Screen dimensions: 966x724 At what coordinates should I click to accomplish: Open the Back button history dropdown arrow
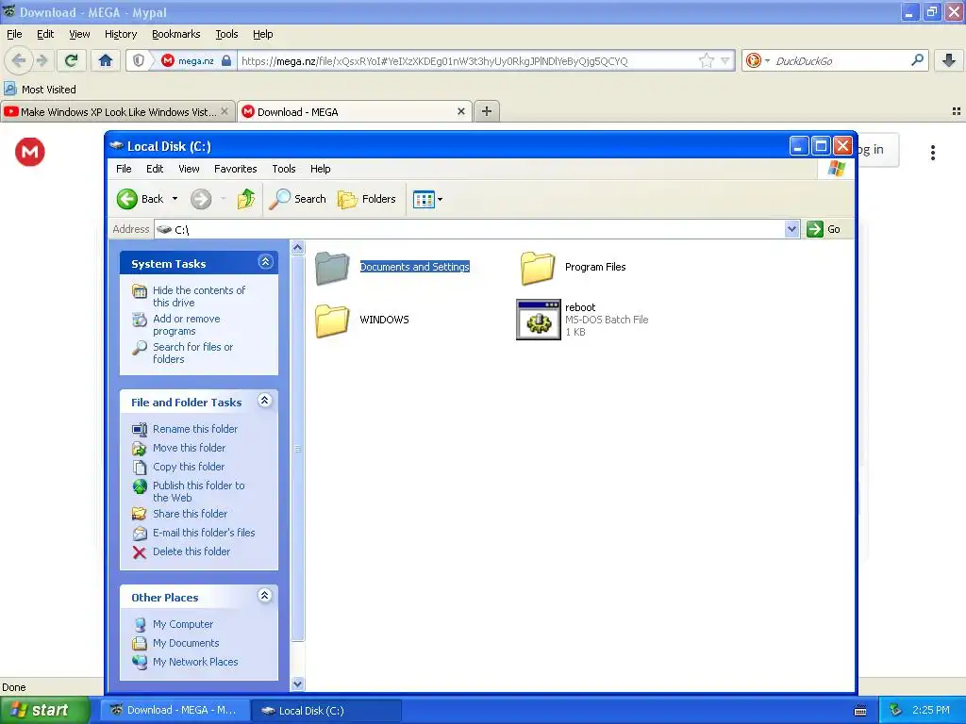click(x=175, y=199)
